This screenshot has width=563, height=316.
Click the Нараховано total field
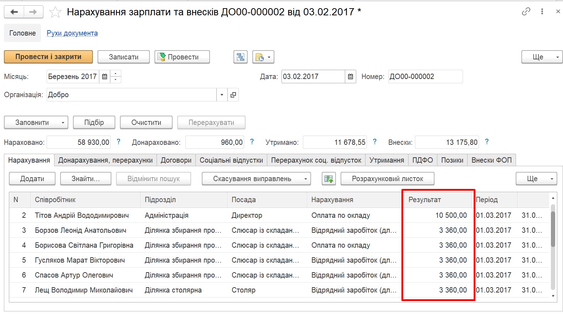point(79,142)
